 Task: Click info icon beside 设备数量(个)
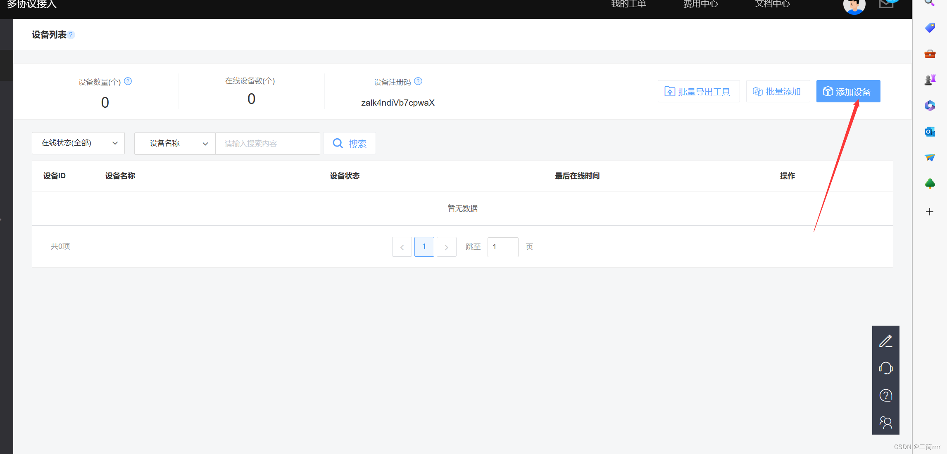pyautogui.click(x=128, y=81)
